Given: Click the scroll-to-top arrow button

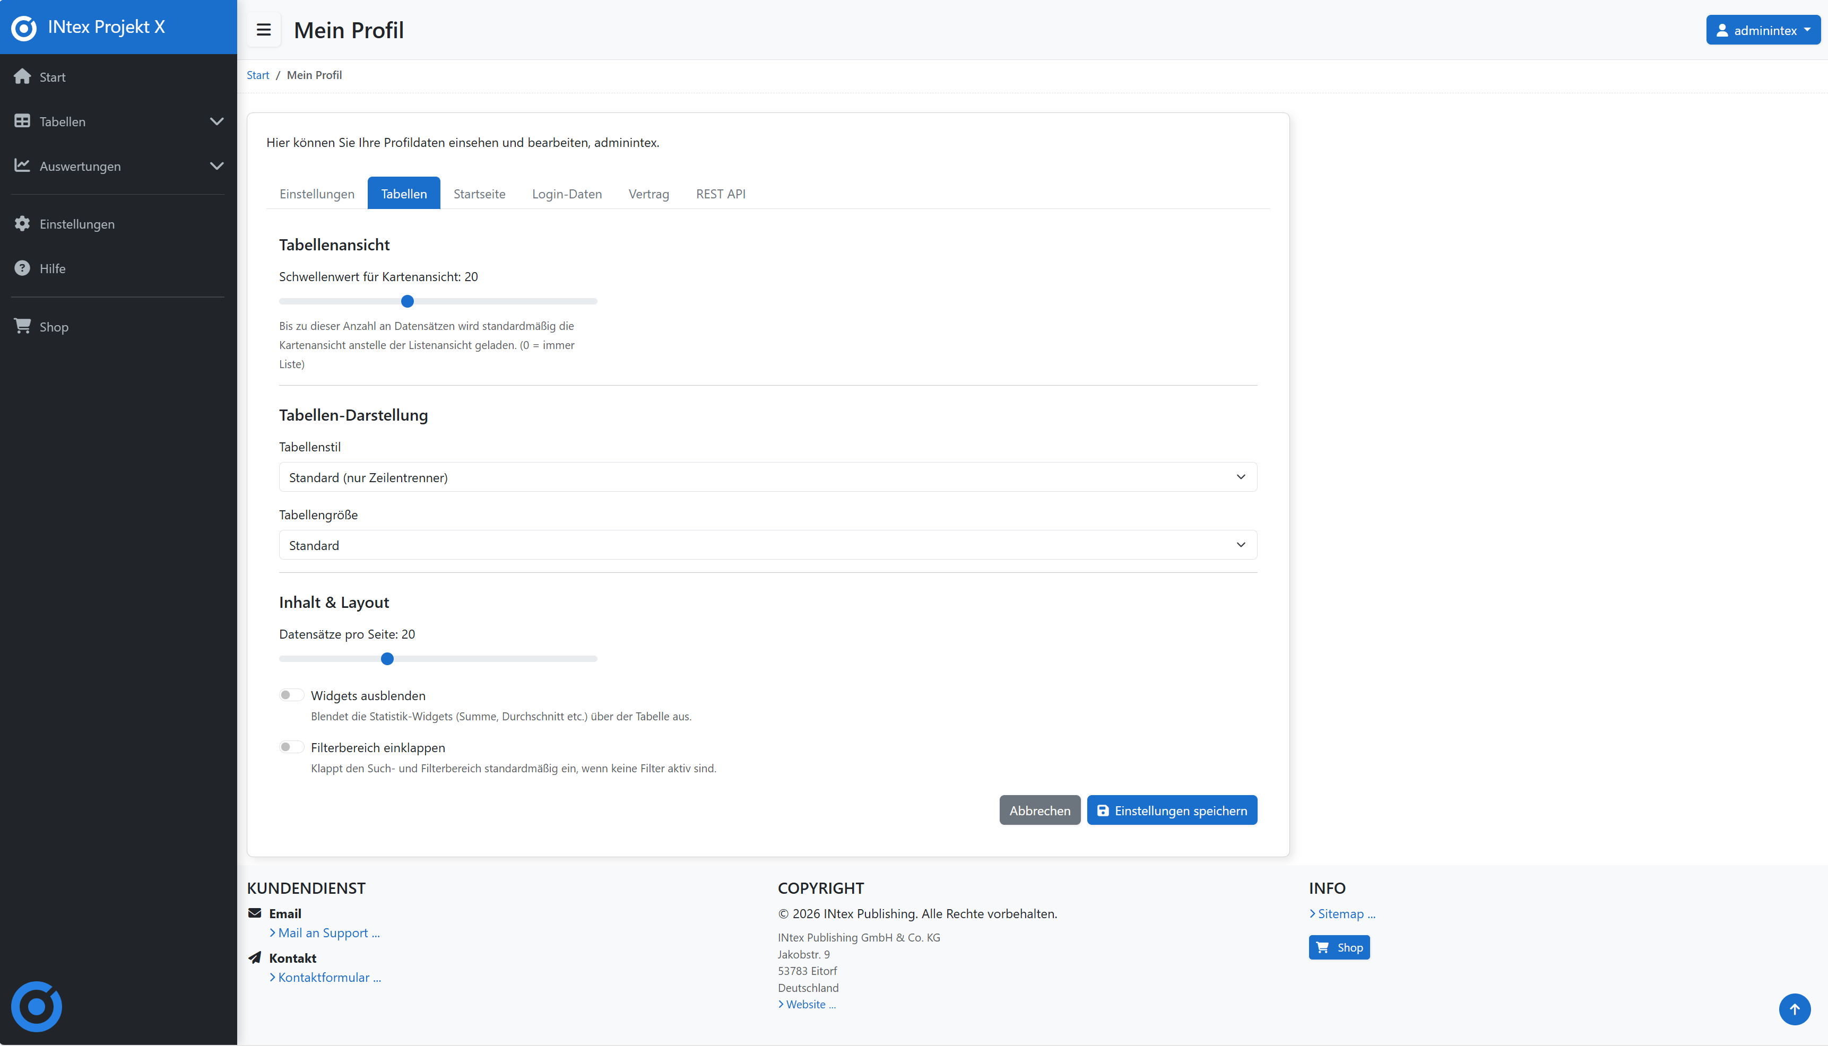Looking at the screenshot, I should coord(1794,1009).
